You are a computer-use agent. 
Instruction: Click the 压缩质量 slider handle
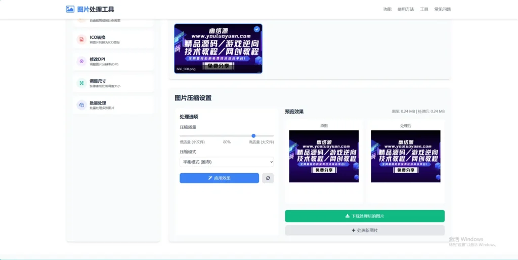click(253, 136)
